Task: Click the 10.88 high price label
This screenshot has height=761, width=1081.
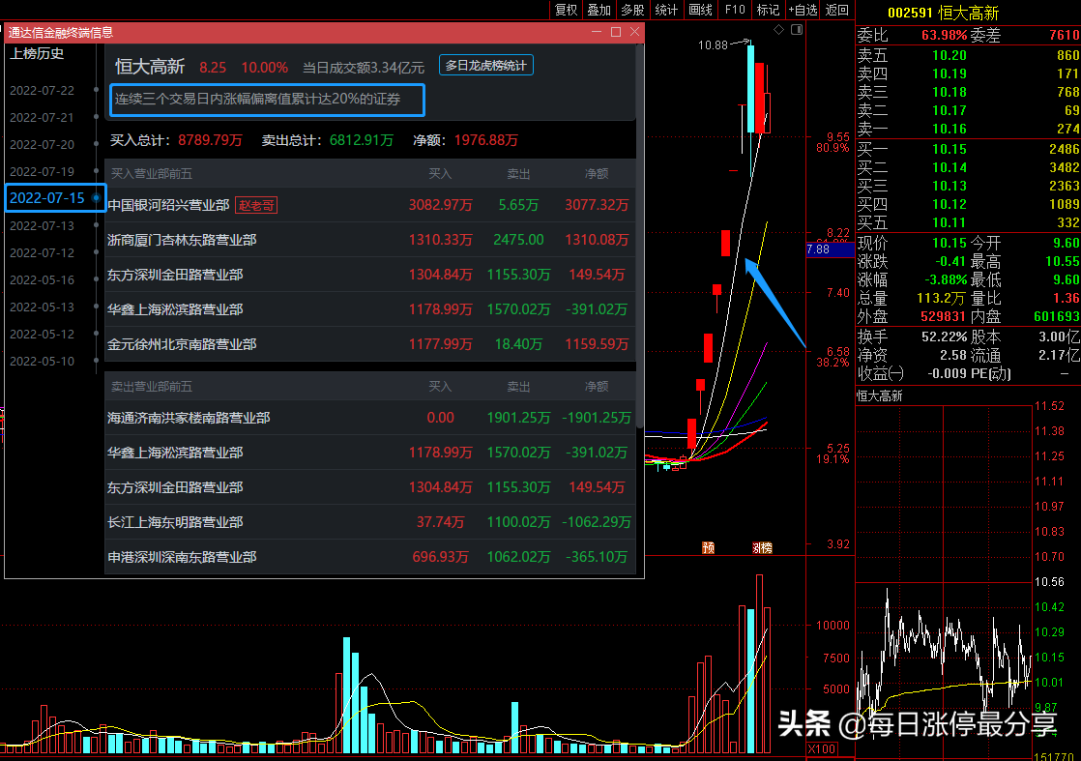Action: click(x=713, y=44)
